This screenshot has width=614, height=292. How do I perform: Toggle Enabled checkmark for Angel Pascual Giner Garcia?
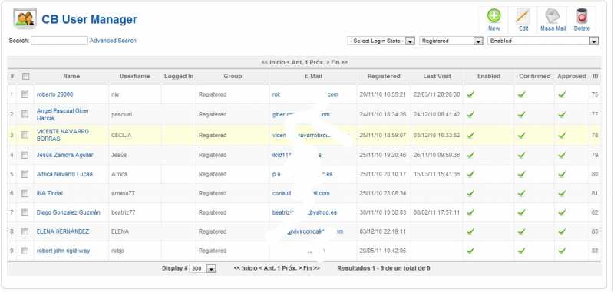click(x=470, y=114)
